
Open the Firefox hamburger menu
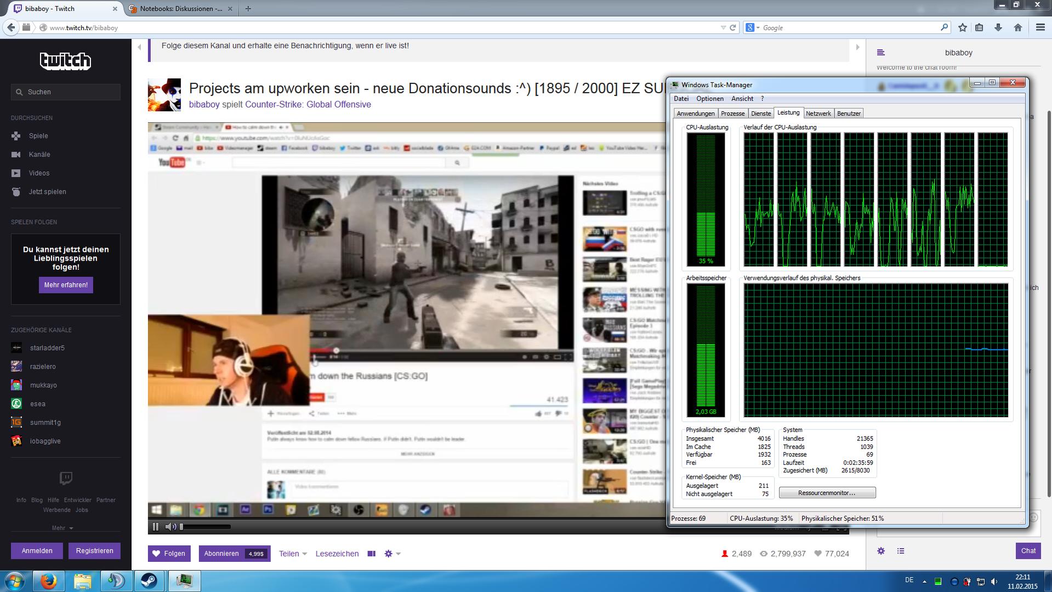[x=1040, y=27]
